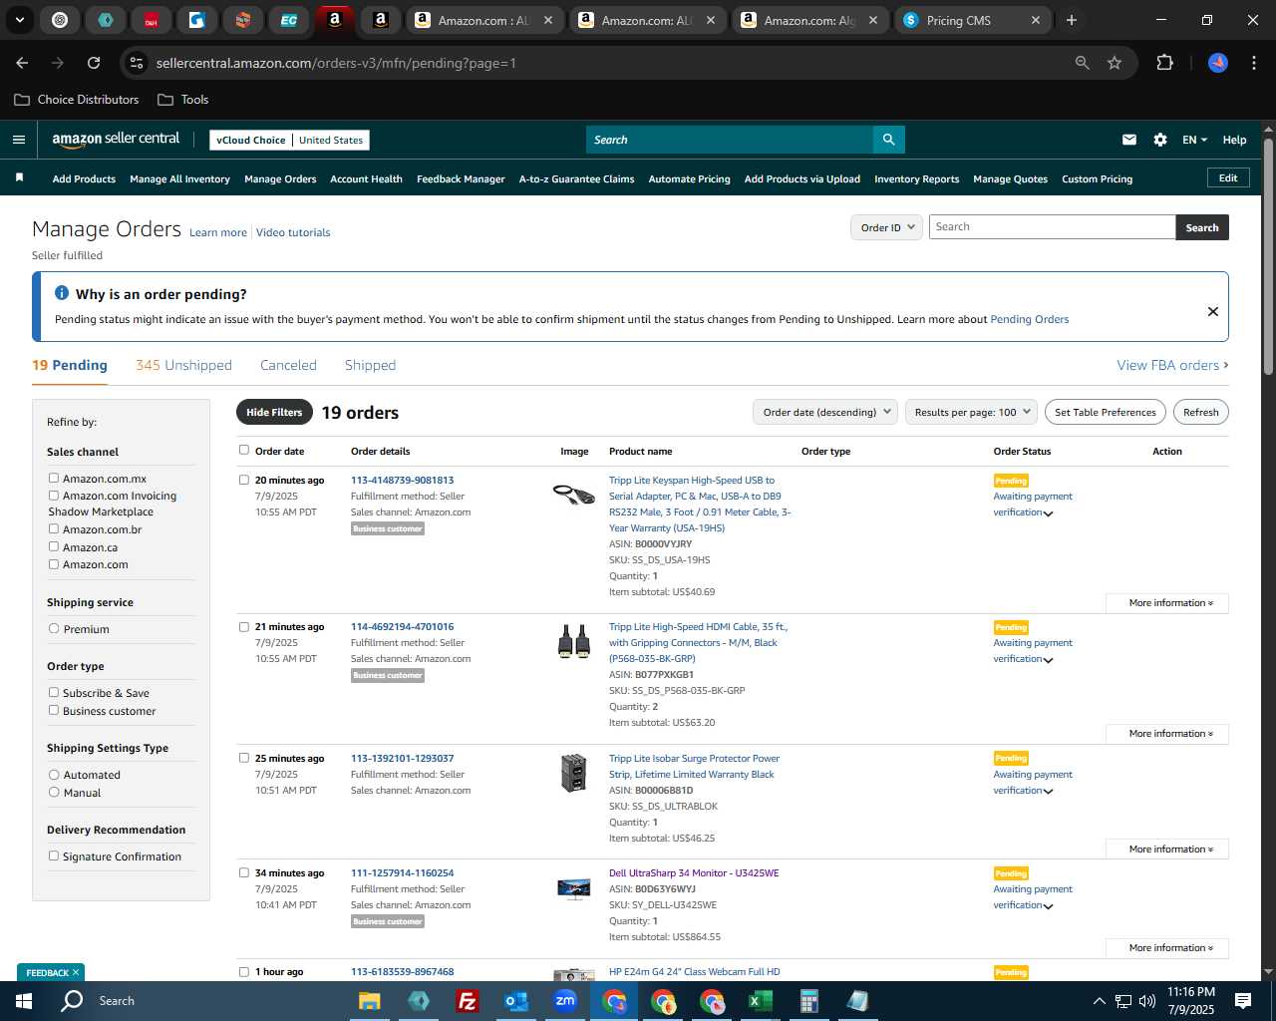The width and height of the screenshot is (1276, 1021).
Task: Check the Subscribe & Save order type
Action: pyautogui.click(x=54, y=692)
